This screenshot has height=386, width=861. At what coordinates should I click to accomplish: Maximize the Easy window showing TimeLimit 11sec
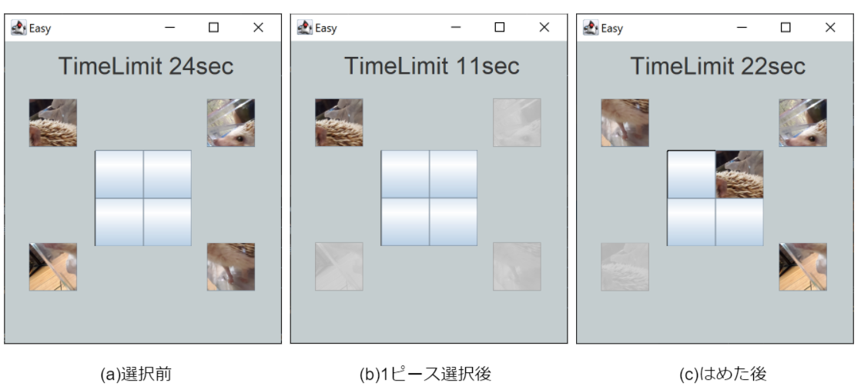click(499, 28)
